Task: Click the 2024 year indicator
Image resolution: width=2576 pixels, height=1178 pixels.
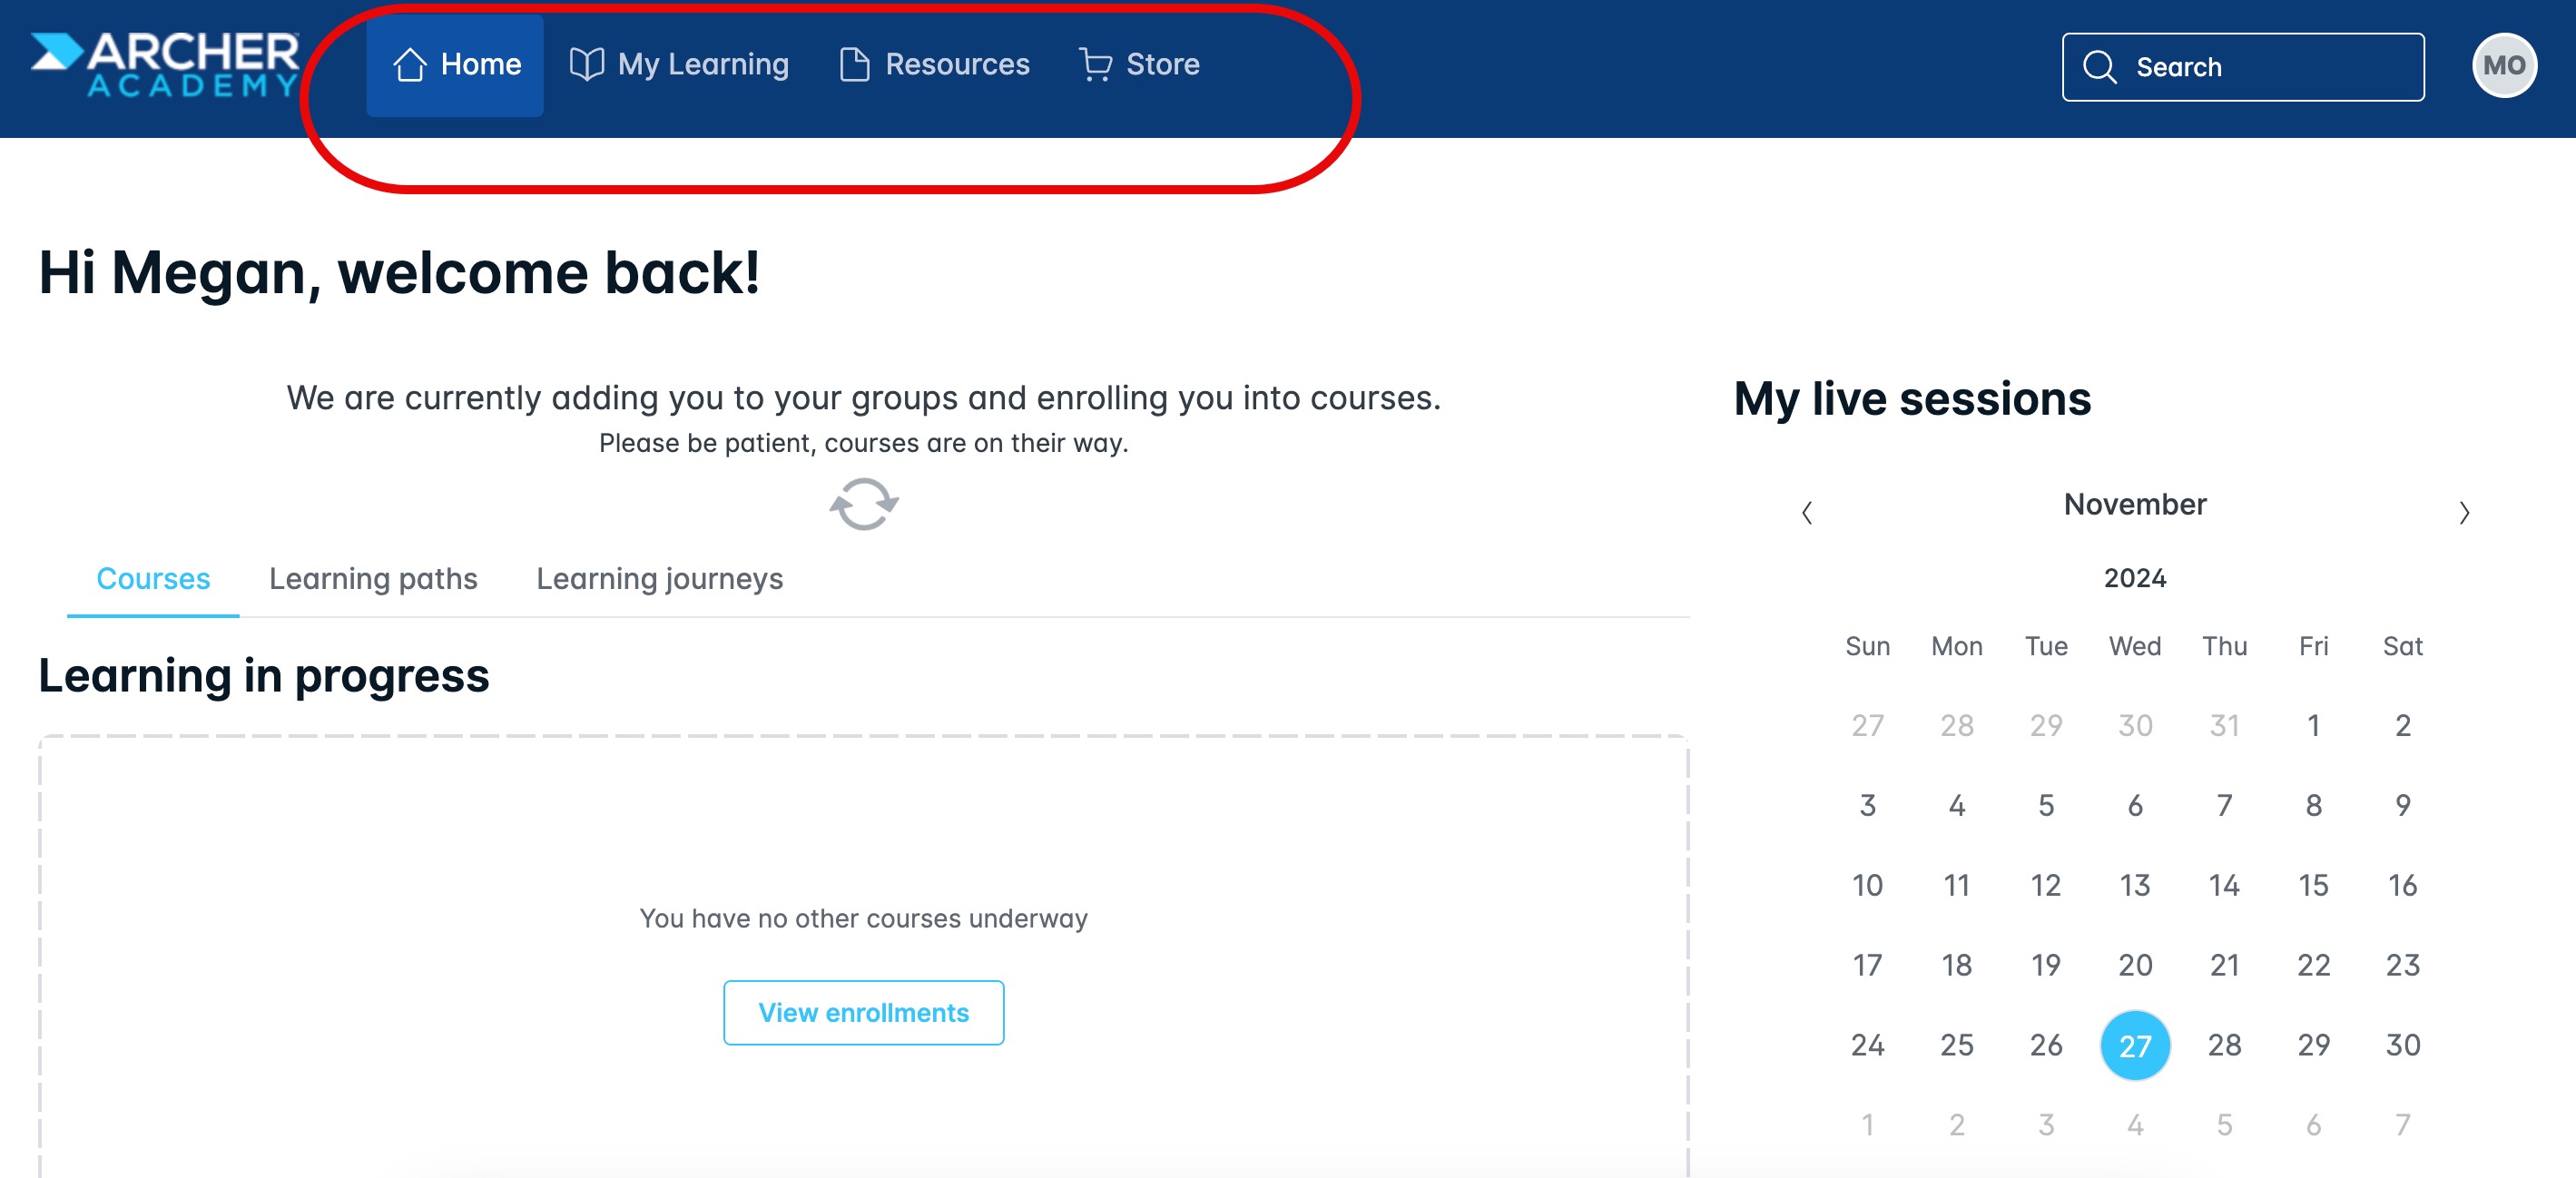Action: pyautogui.click(x=2133, y=578)
